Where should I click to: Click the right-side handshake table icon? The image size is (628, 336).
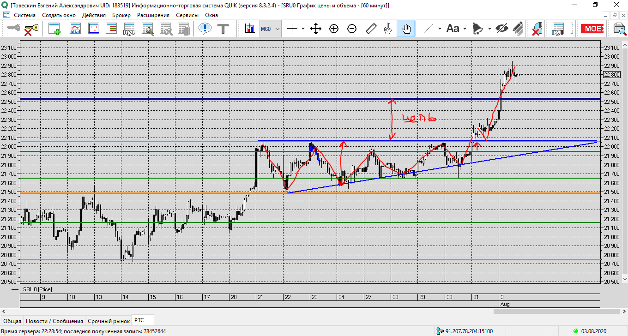coord(559,29)
